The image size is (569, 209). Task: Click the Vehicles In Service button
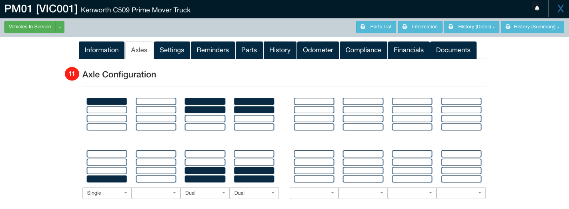[x=30, y=27]
